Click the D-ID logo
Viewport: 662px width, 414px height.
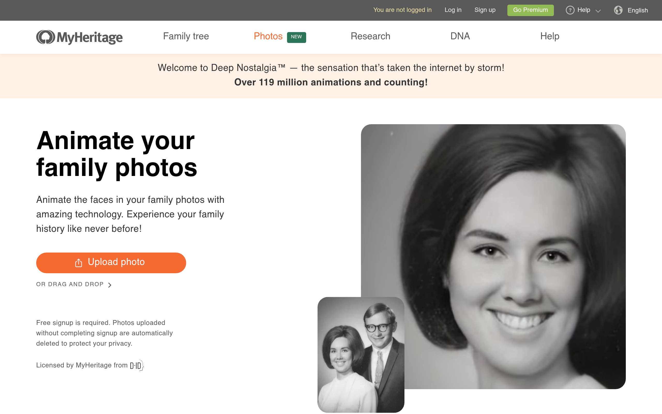(x=137, y=365)
